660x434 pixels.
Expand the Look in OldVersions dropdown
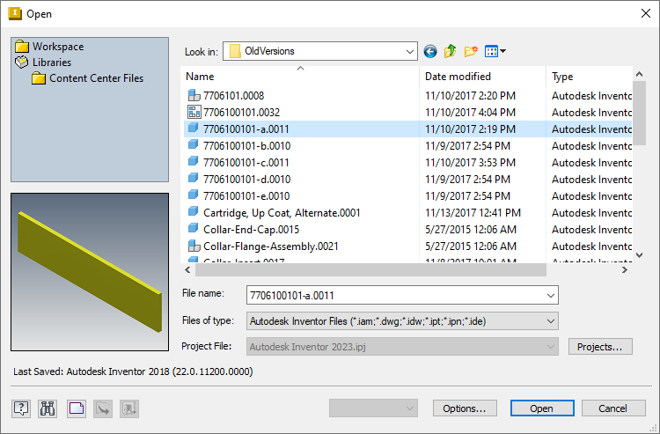(409, 51)
